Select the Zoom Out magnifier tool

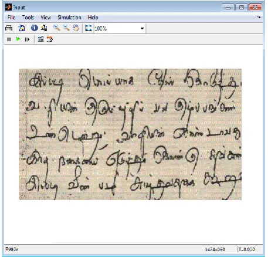(66, 28)
